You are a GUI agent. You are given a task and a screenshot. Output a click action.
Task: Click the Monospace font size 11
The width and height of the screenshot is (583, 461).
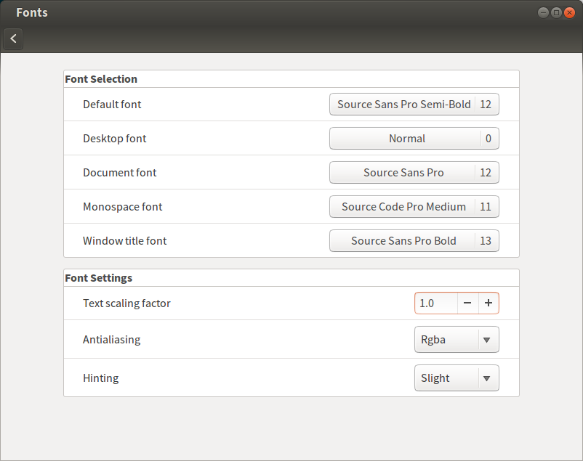tap(486, 207)
